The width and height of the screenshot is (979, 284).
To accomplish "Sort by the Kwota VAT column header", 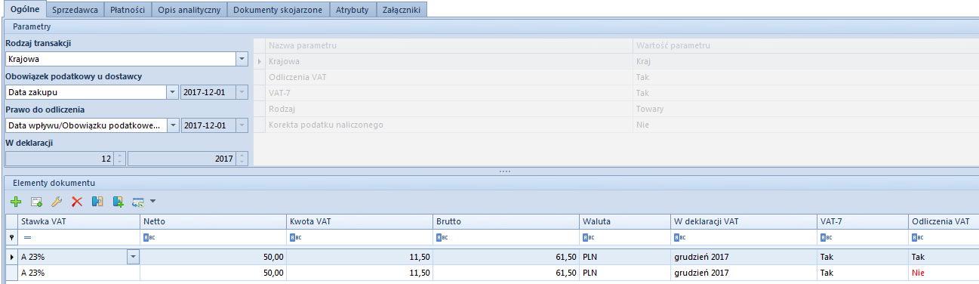I will coord(360,222).
